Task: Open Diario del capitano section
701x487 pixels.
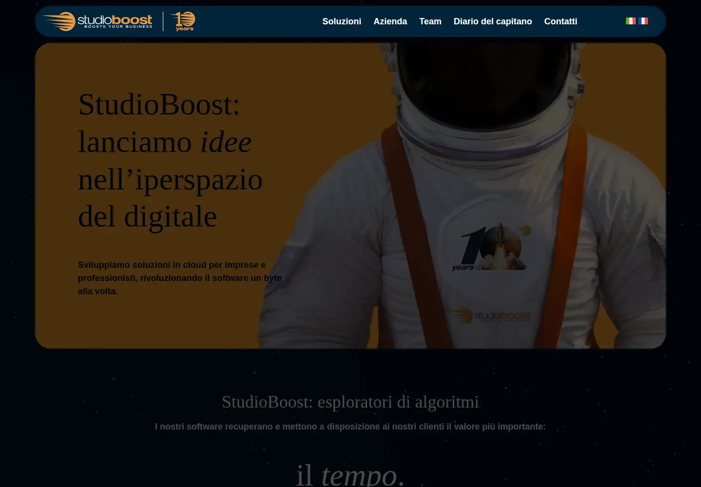Action: (x=493, y=21)
